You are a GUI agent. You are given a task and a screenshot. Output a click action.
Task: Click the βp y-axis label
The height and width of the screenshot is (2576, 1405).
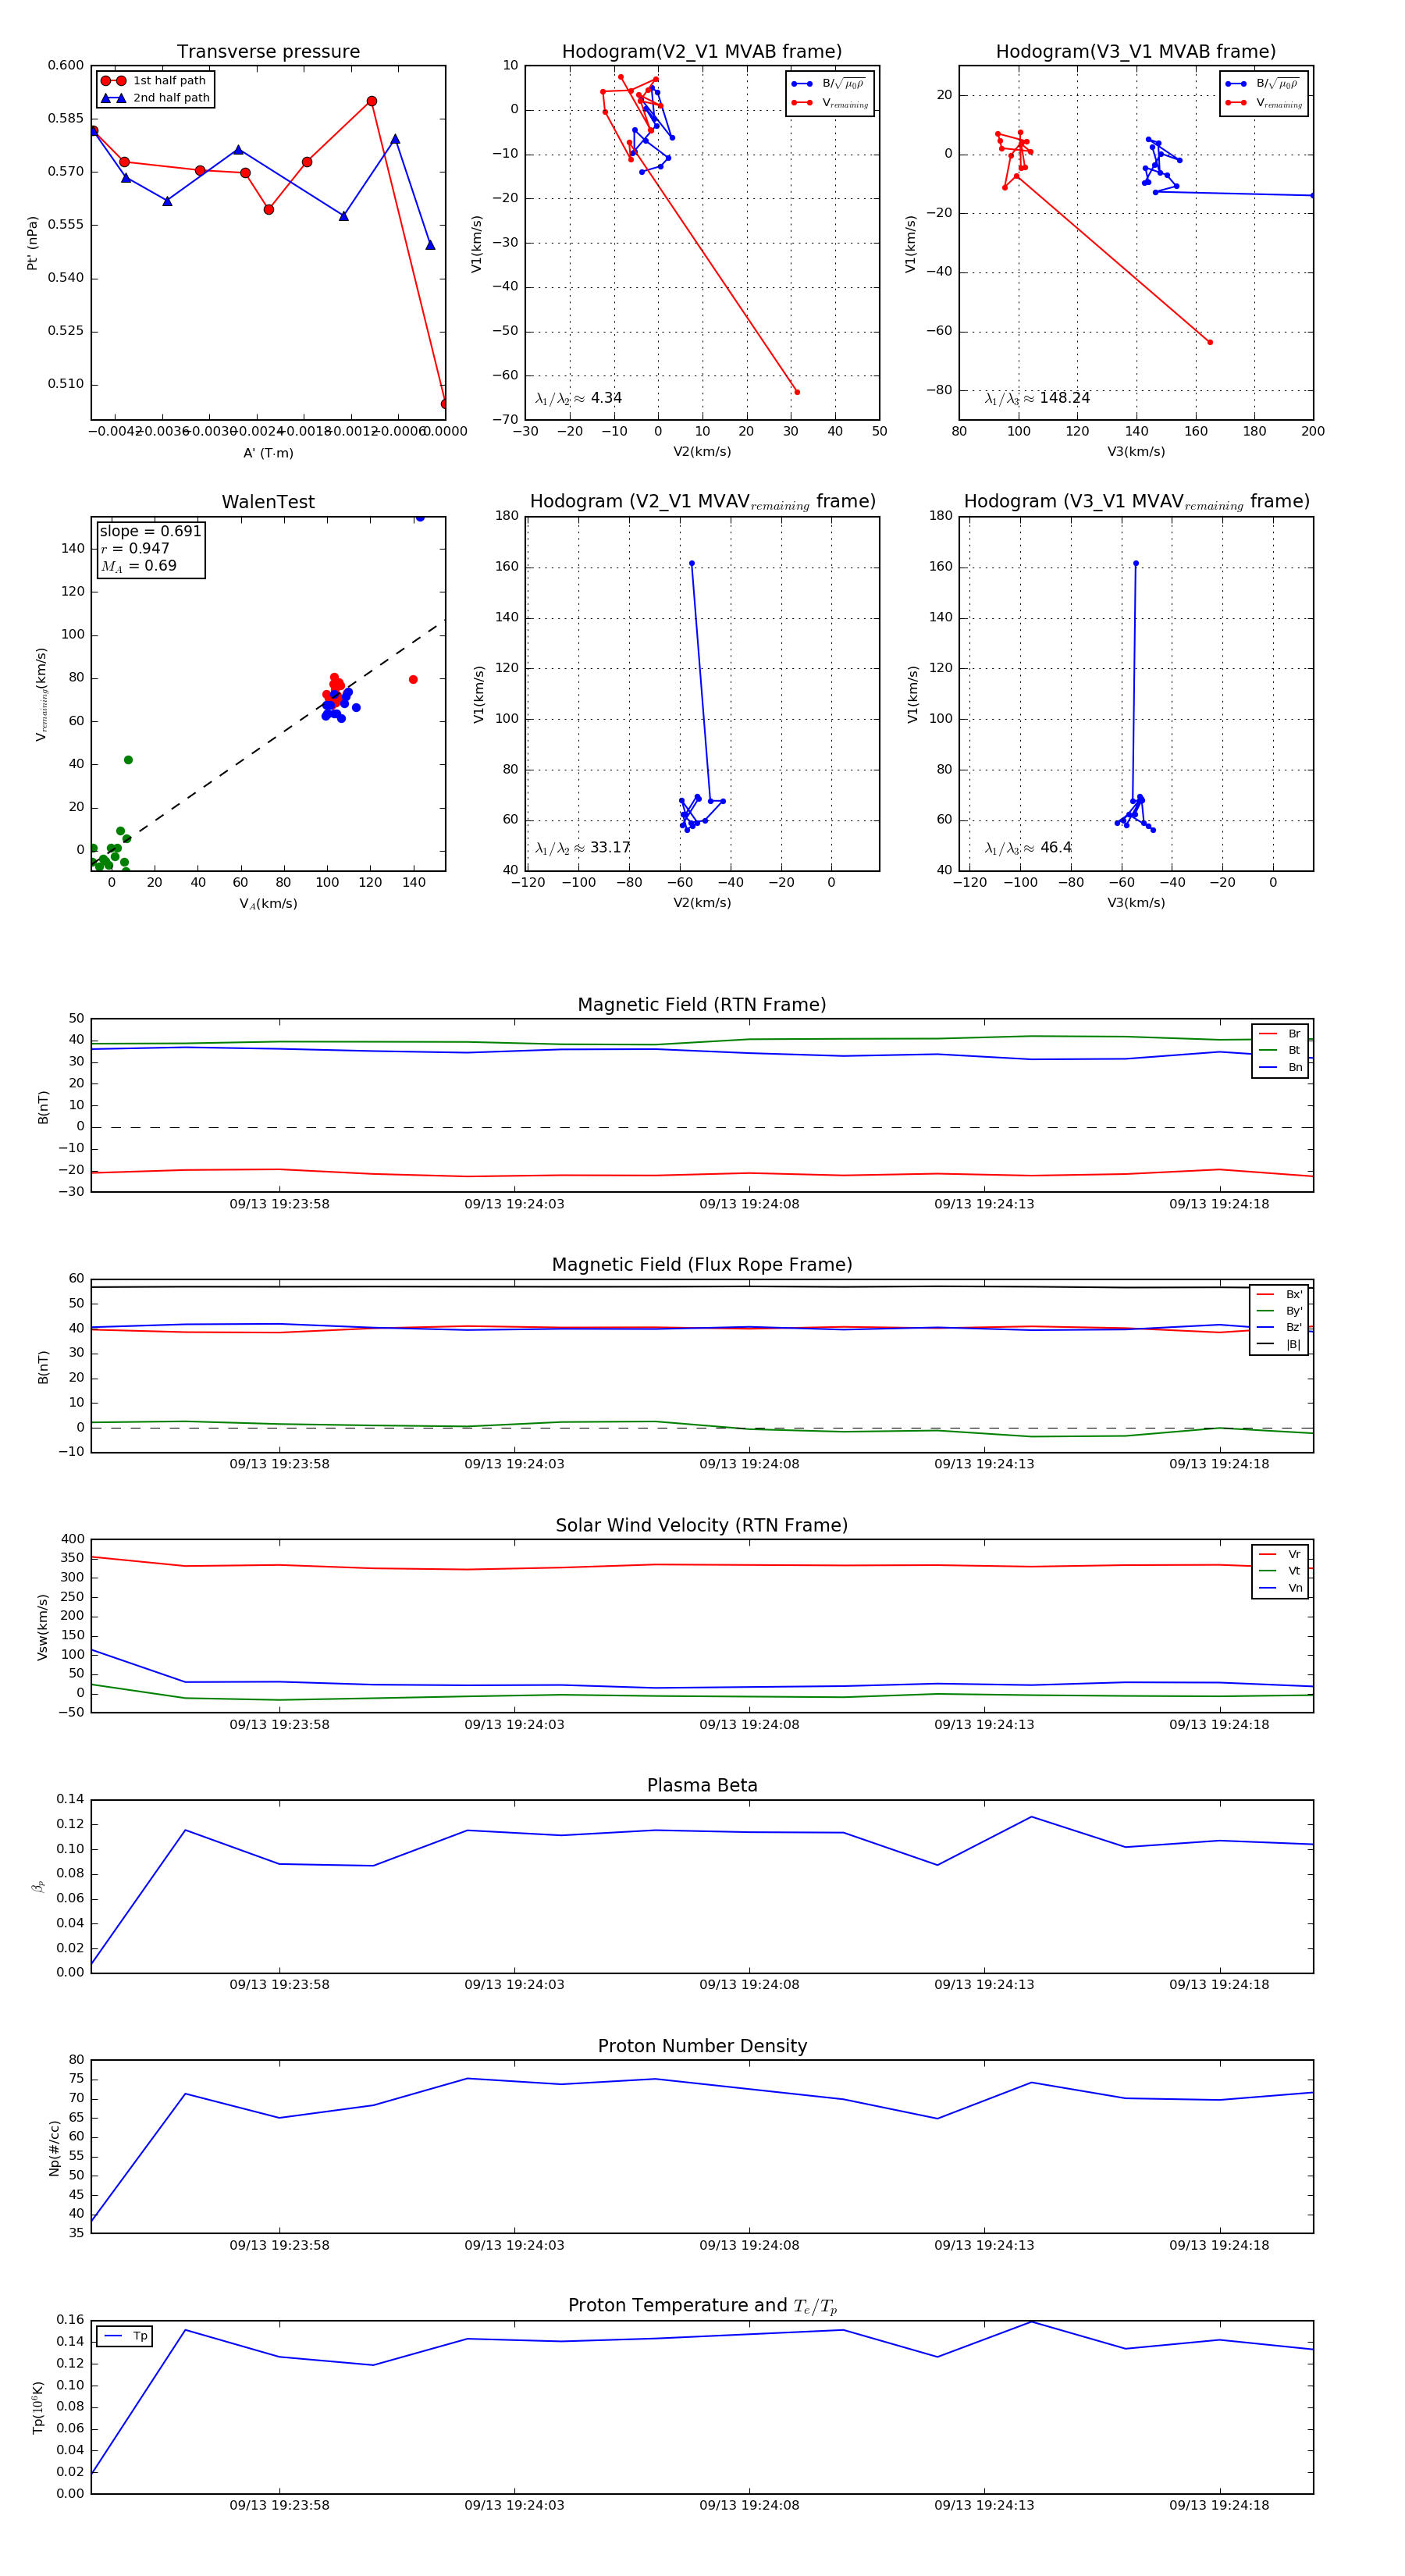click(x=38, y=1887)
